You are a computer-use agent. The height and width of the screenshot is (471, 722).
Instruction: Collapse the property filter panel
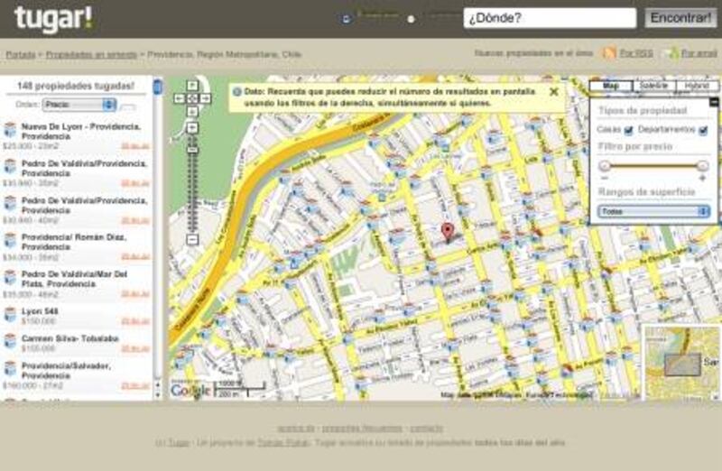click(714, 102)
